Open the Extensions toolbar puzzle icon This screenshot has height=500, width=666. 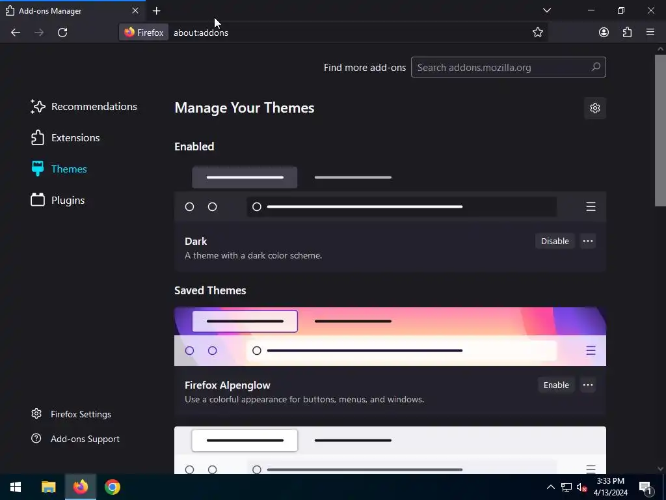(x=627, y=33)
